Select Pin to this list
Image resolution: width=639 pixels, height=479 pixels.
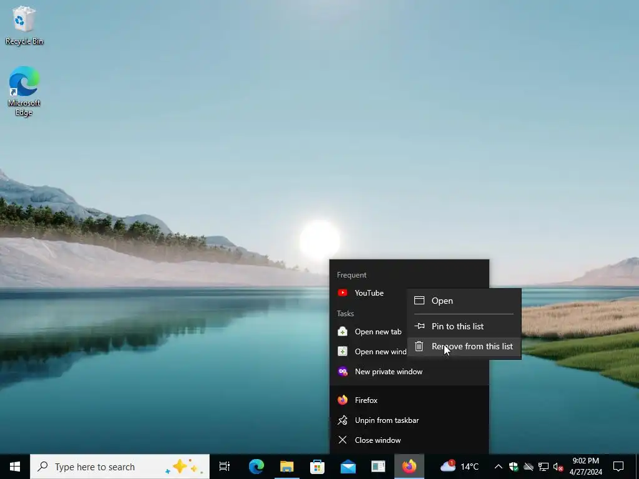click(464, 326)
